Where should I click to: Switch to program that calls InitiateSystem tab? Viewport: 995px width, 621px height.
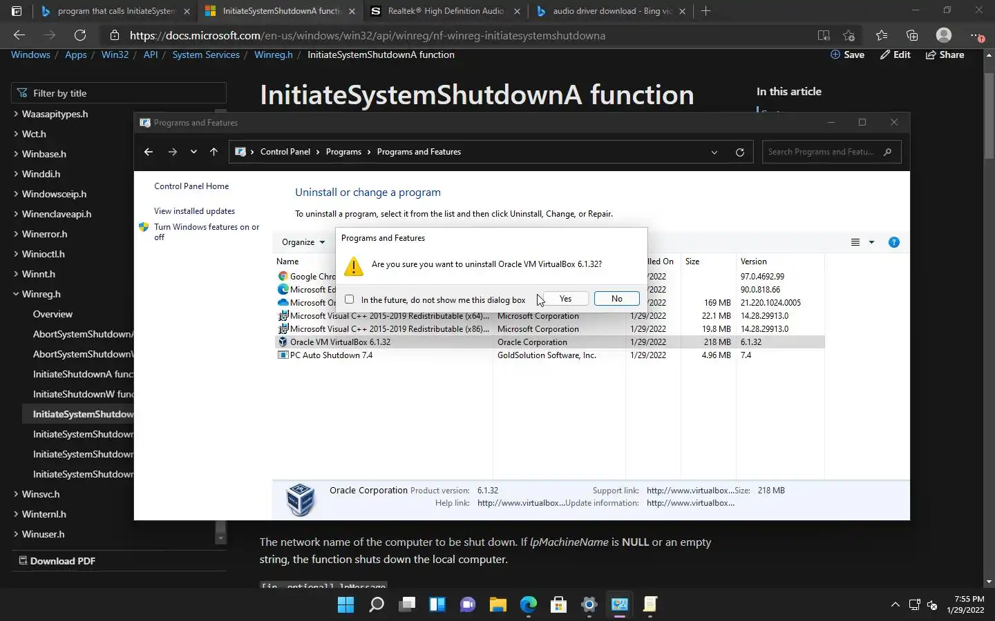click(115, 11)
